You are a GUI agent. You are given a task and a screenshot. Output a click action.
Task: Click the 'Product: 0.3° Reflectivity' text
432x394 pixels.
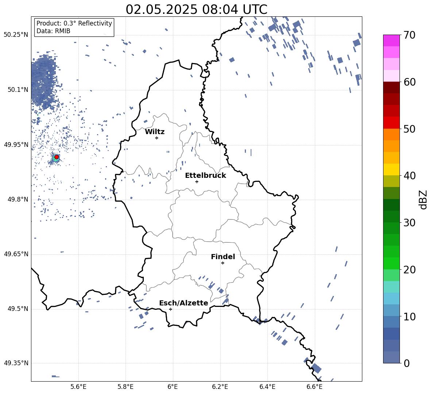[74, 23]
